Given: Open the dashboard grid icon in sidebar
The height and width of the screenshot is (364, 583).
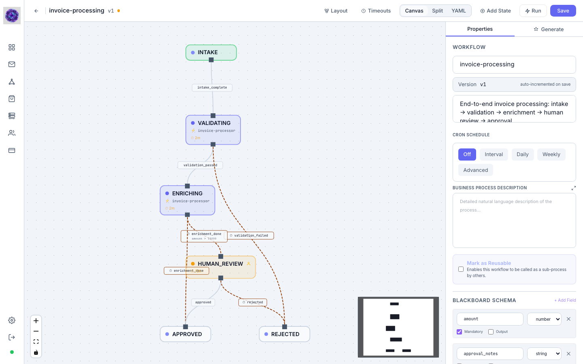Looking at the screenshot, I should click(12, 47).
